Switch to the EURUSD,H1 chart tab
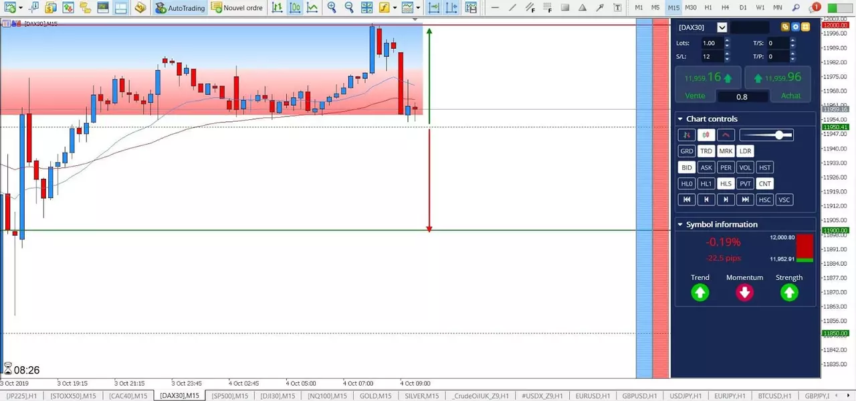856x401 pixels. (x=593, y=396)
